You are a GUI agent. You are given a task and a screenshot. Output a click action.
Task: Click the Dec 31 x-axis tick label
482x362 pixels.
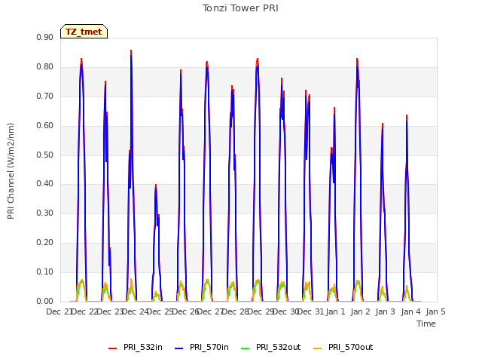click(x=311, y=311)
